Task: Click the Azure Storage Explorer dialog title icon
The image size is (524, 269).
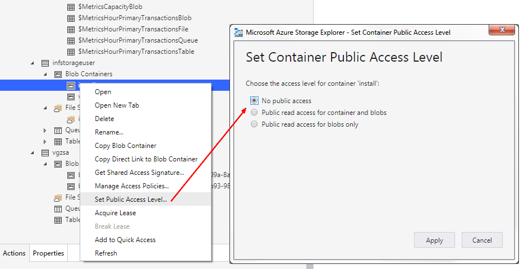Action: point(238,33)
